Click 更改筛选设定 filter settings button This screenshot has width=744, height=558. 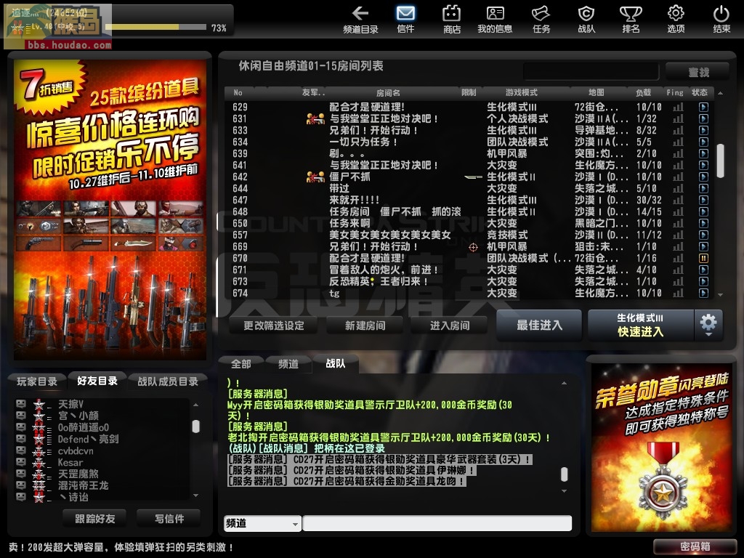[274, 325]
